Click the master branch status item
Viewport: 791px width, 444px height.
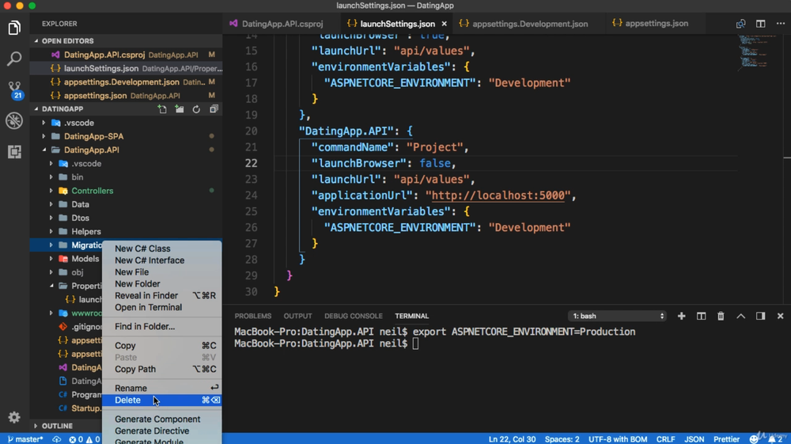pyautogui.click(x=25, y=439)
